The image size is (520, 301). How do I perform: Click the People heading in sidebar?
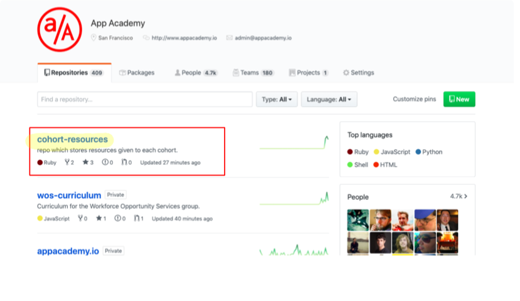pyautogui.click(x=358, y=197)
